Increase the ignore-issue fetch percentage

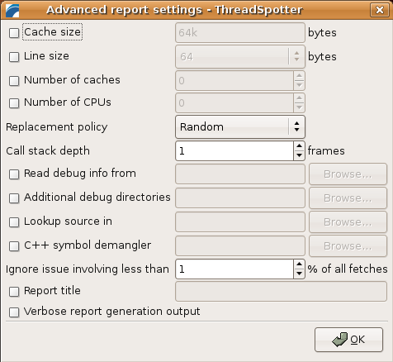299,264
